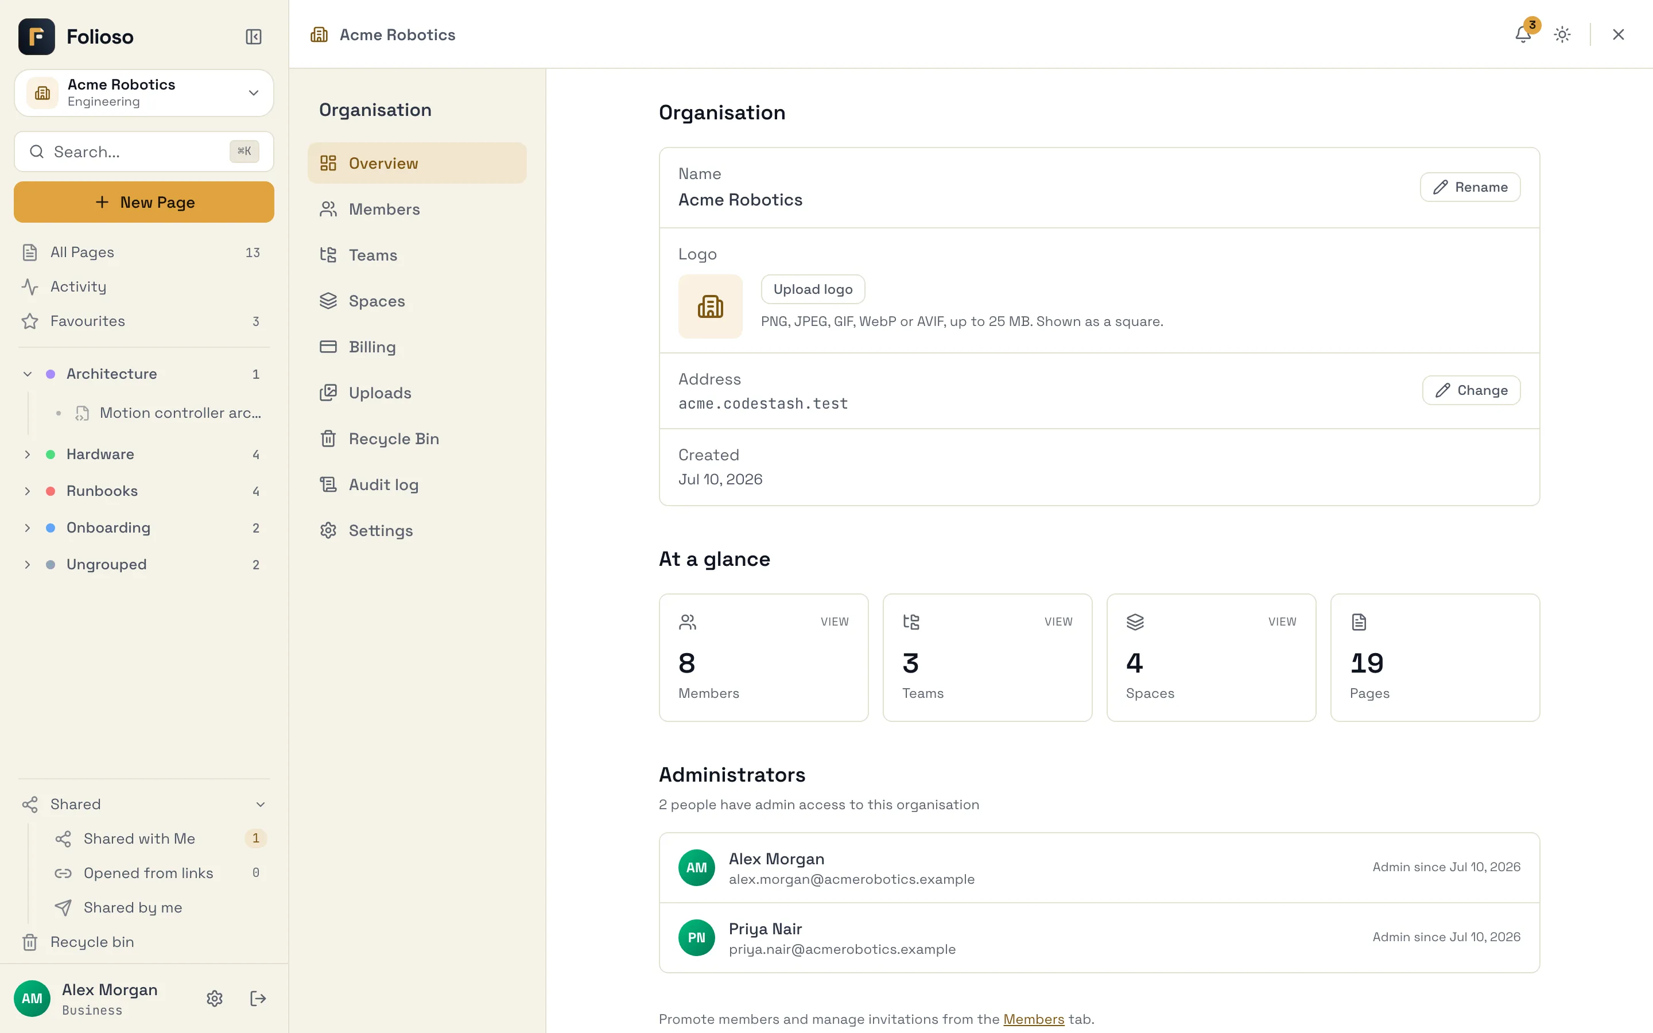Screen dimensions: 1653x1033
Task: Expand the Ungrouped section
Action: [x=28, y=564]
